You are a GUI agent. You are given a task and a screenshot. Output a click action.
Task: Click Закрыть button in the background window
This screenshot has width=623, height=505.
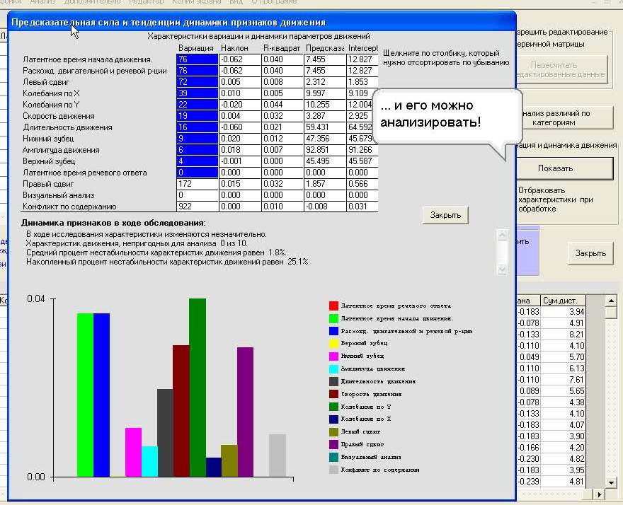pos(590,253)
